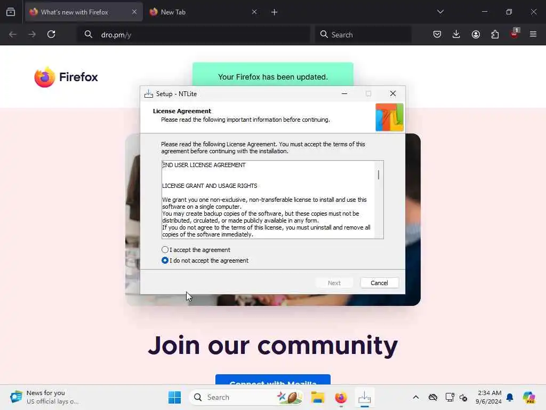Click the search highlights icon in taskbar search
Viewport: 546px width, 410px height.
coord(290,397)
